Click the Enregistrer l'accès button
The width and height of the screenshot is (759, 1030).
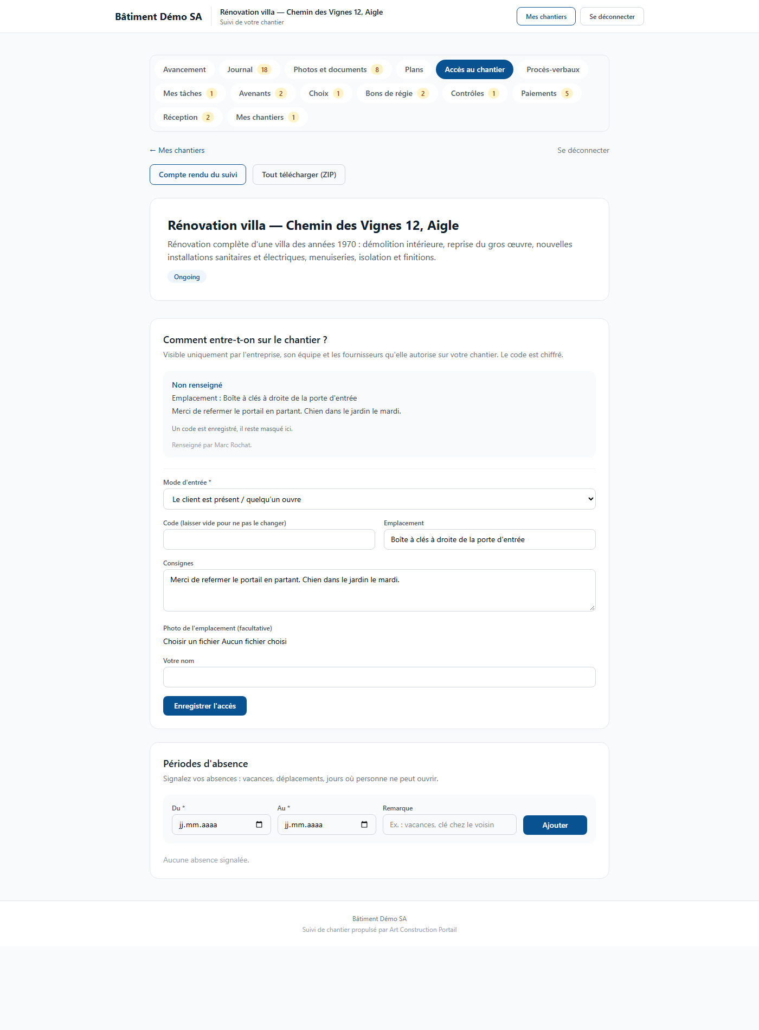coord(205,706)
